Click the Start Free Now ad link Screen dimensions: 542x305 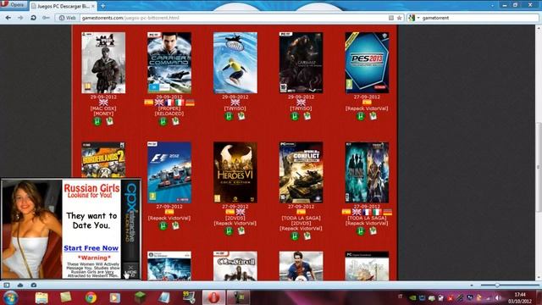[x=91, y=248]
